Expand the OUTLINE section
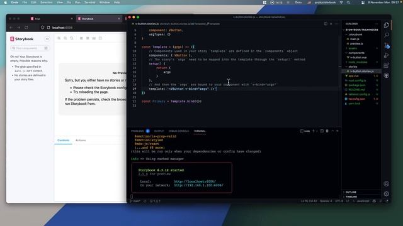 (x=361, y=192)
